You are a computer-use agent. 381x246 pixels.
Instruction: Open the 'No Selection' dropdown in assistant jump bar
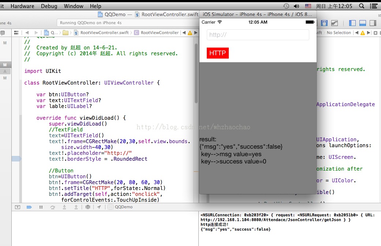[x=339, y=33]
